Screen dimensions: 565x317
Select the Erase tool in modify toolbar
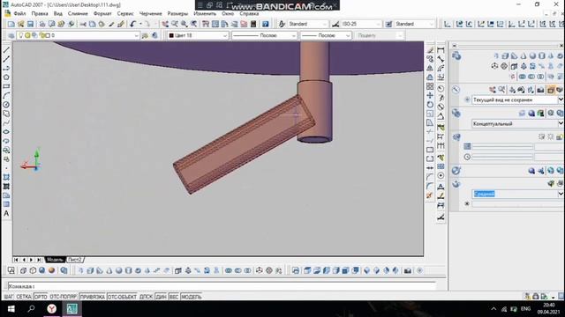tap(430, 49)
